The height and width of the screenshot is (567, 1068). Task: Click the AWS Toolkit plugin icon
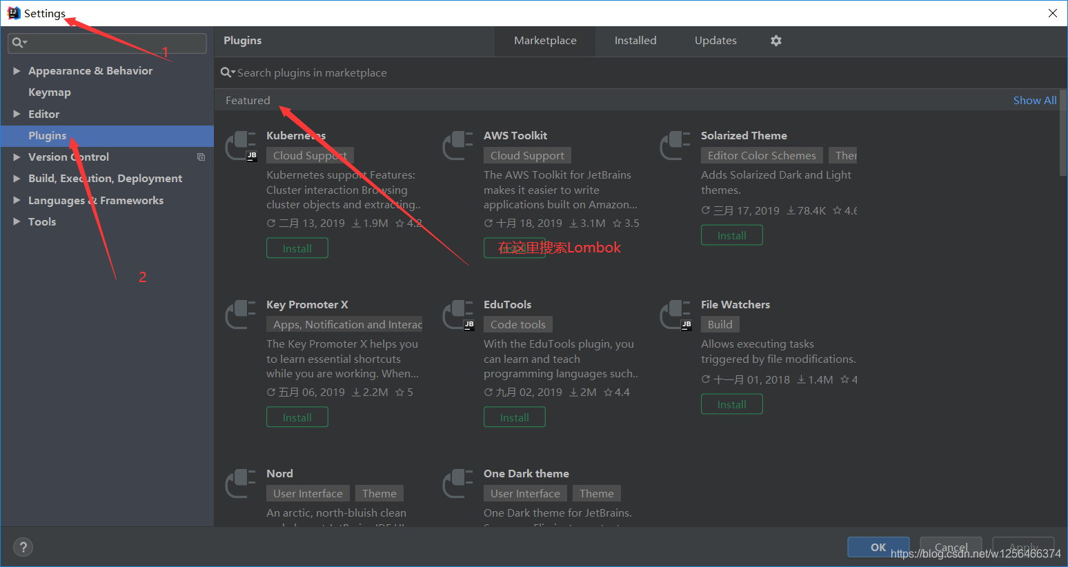click(x=458, y=146)
